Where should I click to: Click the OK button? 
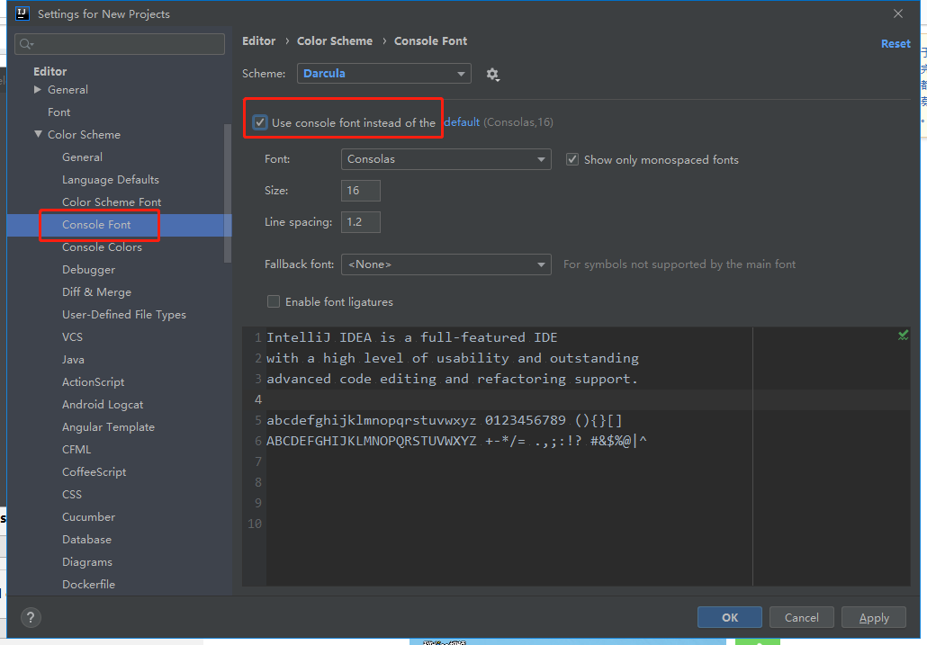(730, 617)
